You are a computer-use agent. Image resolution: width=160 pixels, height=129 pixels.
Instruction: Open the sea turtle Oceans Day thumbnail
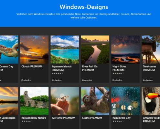[x=9, y=50]
